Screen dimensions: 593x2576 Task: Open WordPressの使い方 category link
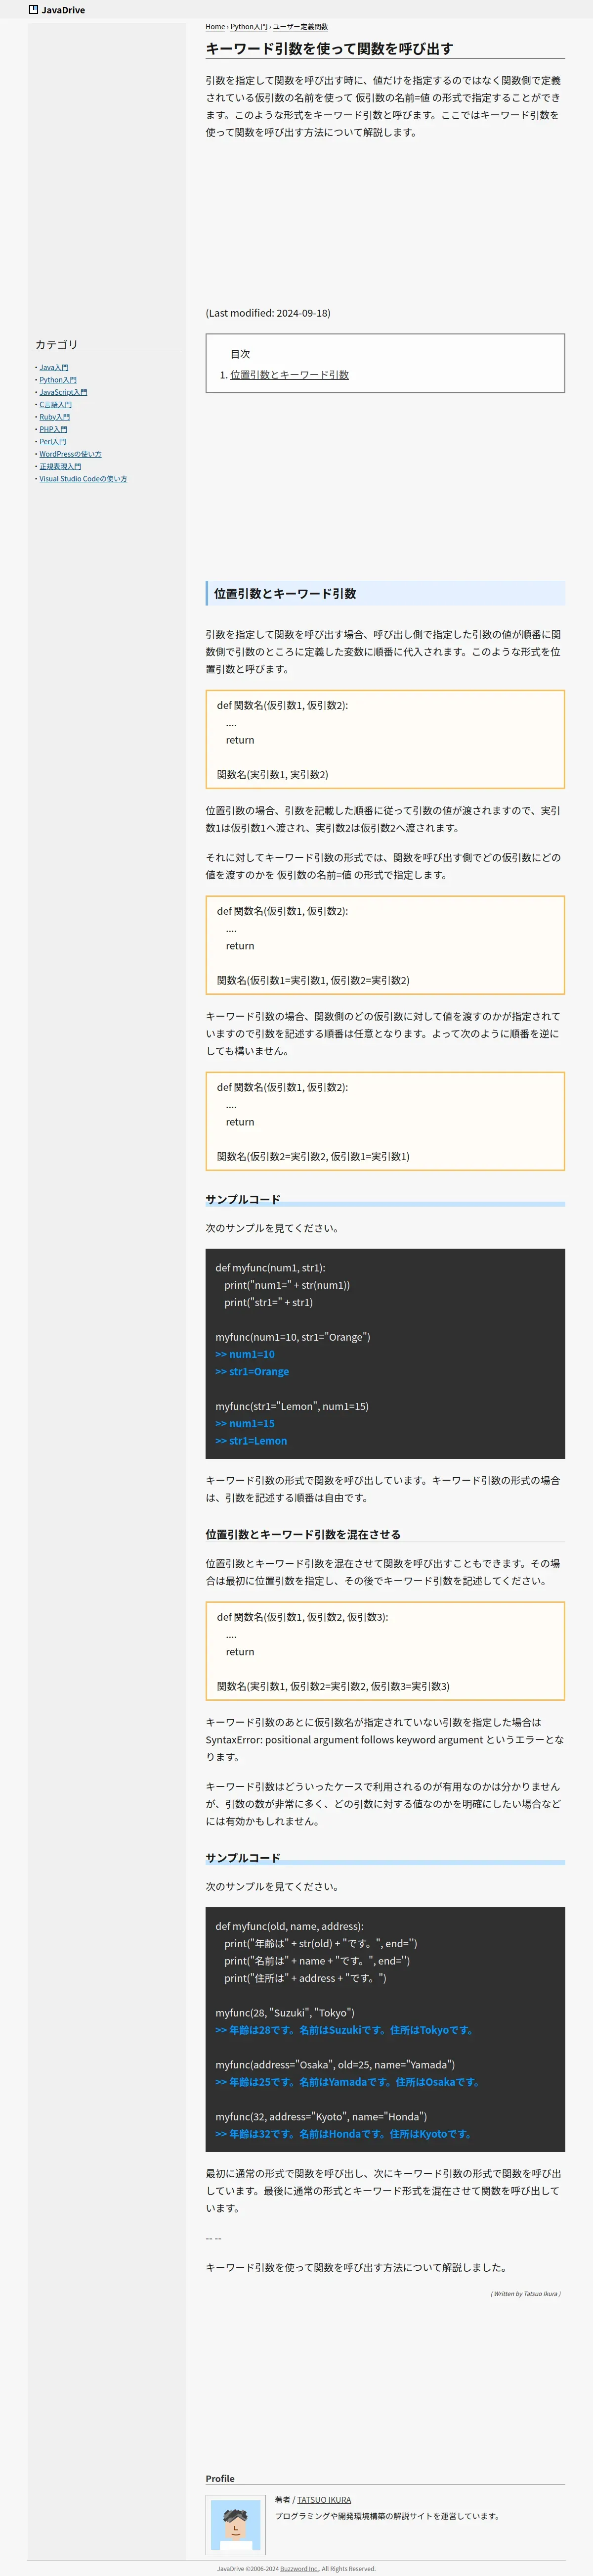[70, 454]
